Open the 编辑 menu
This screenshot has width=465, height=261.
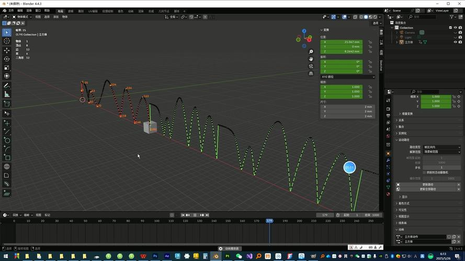[20, 10]
